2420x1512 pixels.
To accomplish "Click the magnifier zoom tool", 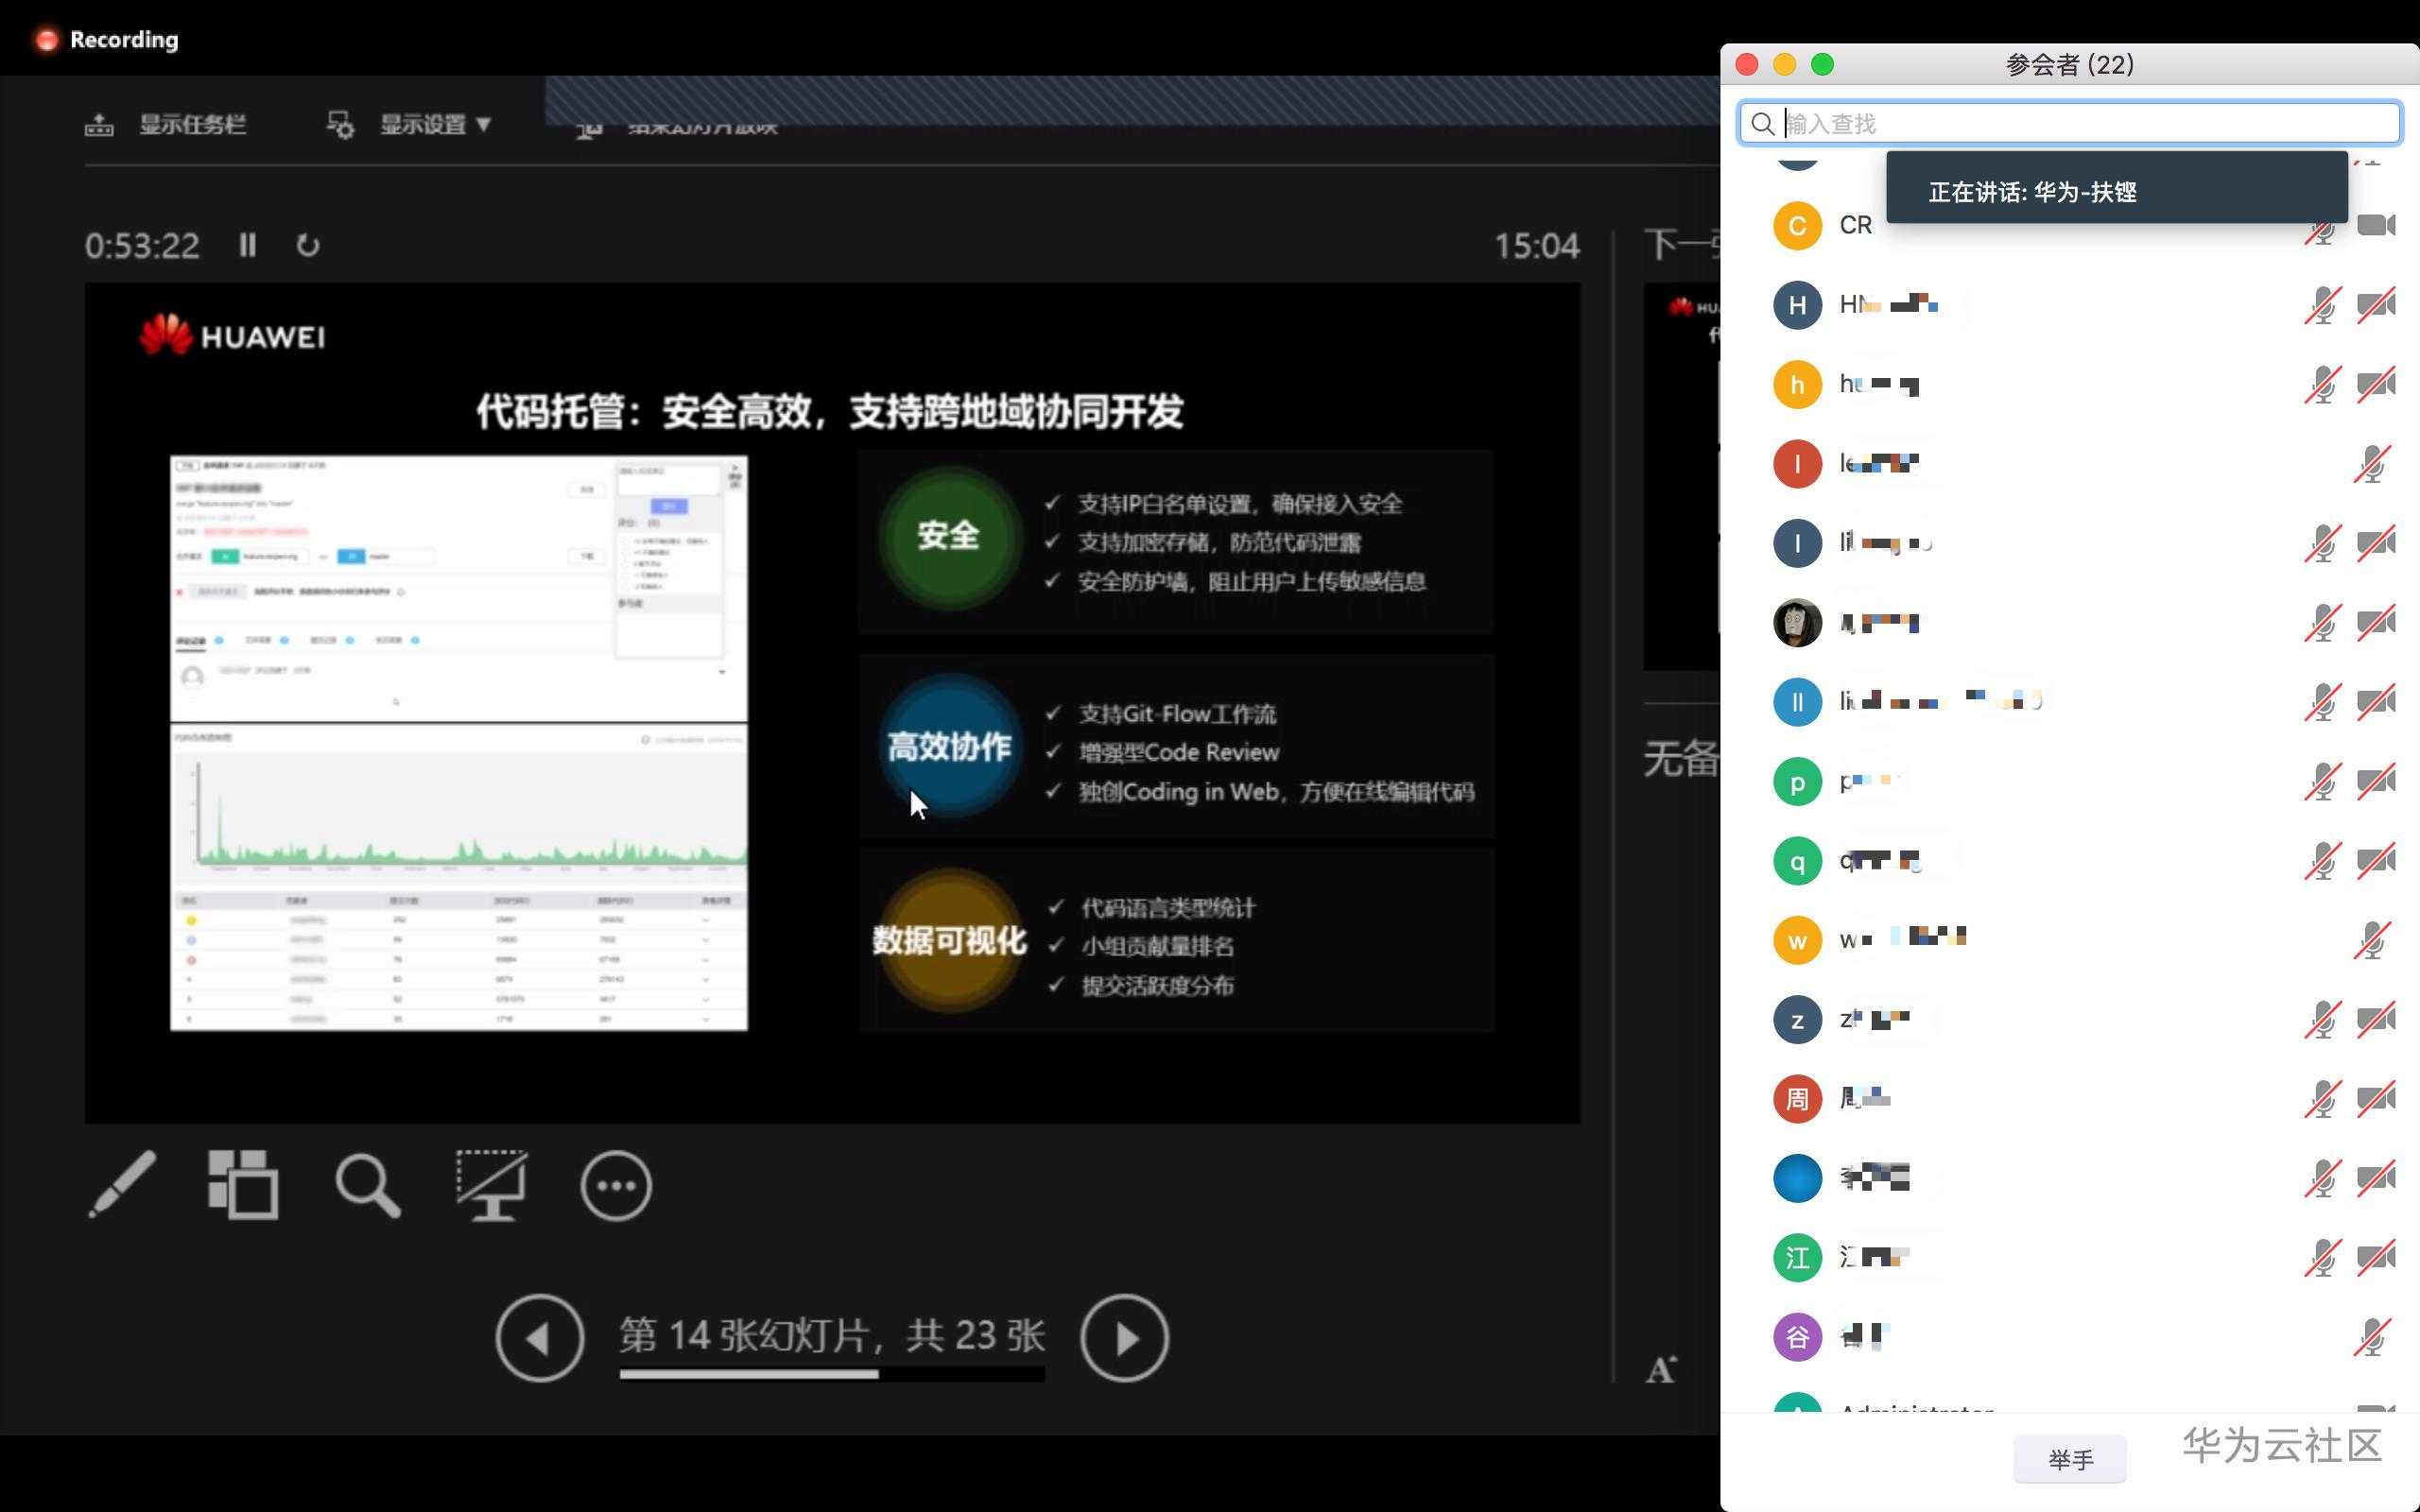I will click(367, 1186).
